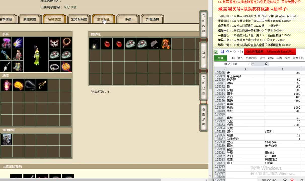Click the Excel save icon
Screen dimensions: 305x181
(222, 52)
